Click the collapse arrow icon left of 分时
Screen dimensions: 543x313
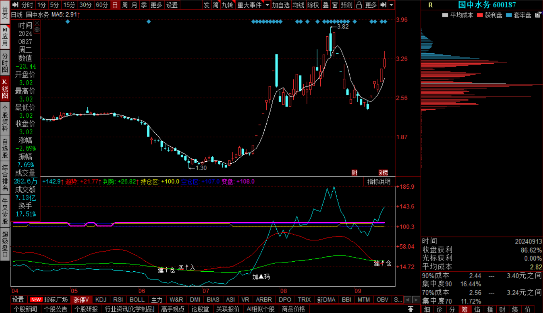click(15, 5)
